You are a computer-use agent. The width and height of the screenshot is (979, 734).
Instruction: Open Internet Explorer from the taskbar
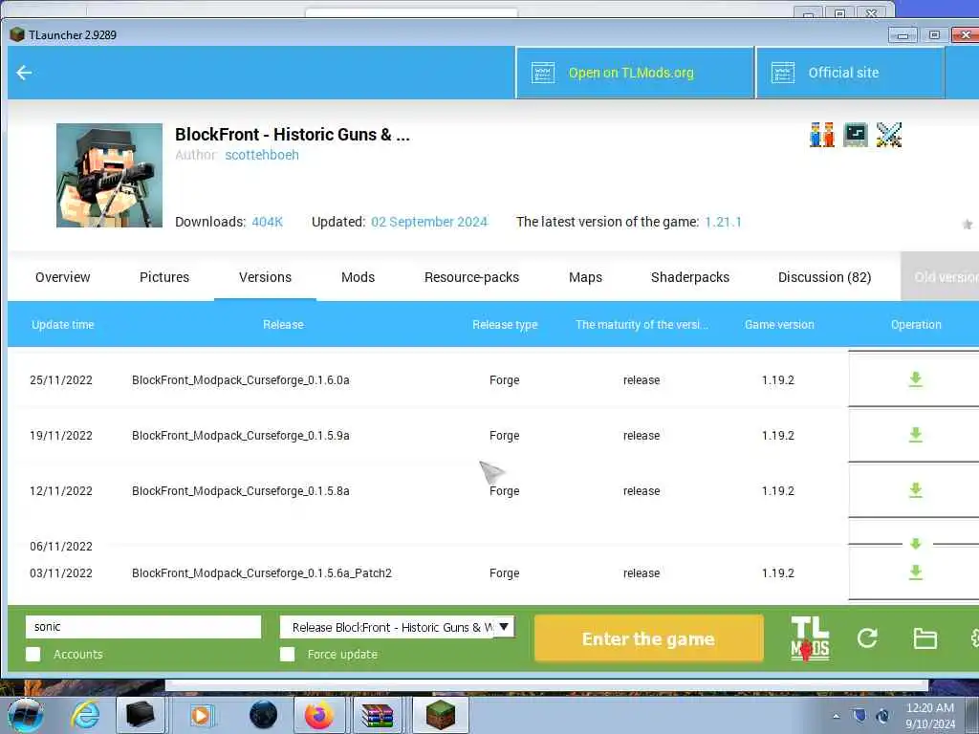coord(85,715)
